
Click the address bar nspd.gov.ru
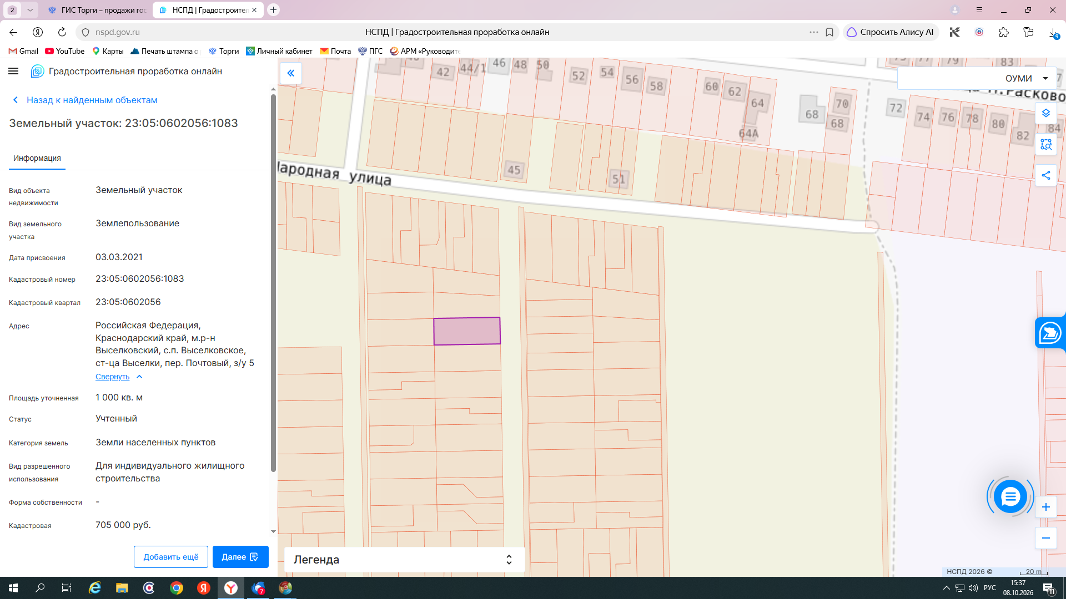tap(117, 32)
